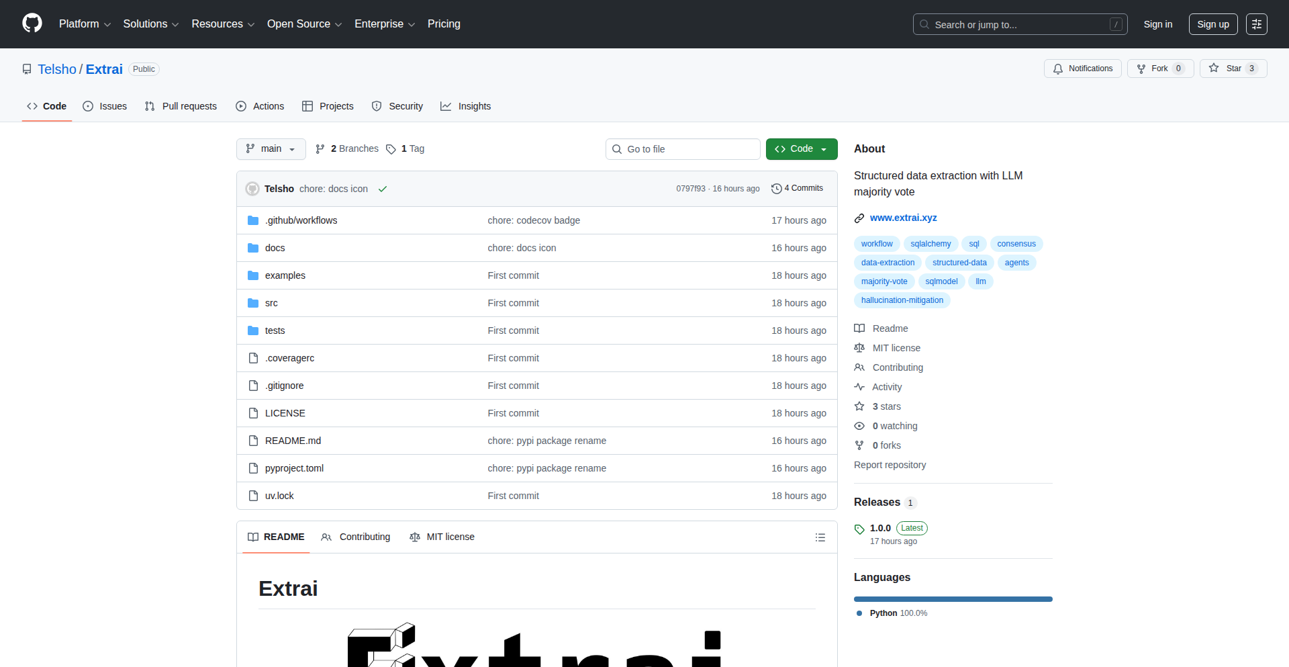
Task: Click the Sign in link
Action: pyautogui.click(x=1158, y=24)
